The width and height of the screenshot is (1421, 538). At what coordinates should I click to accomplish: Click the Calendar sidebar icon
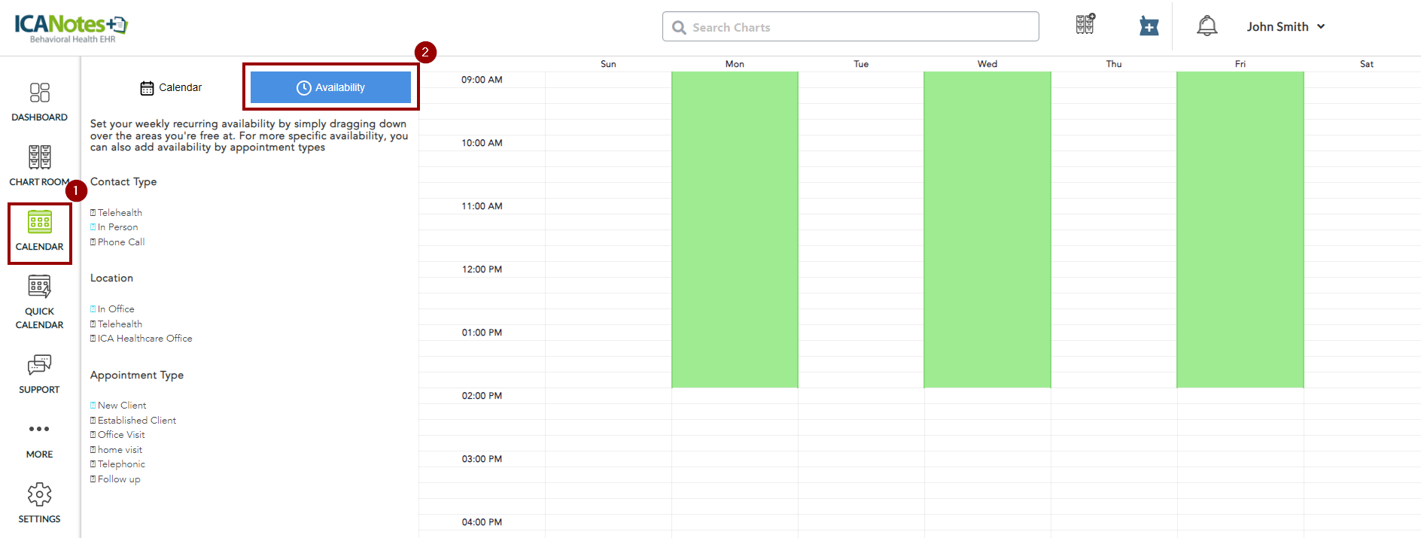(x=39, y=223)
